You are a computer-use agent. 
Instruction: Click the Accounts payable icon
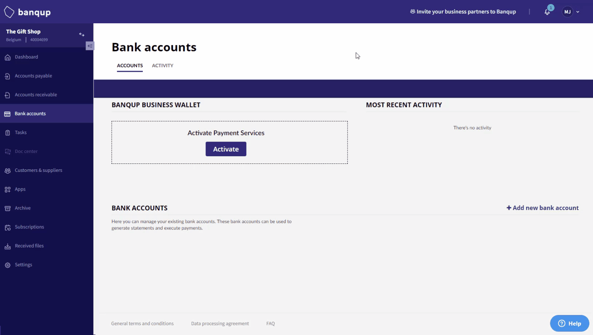click(8, 76)
